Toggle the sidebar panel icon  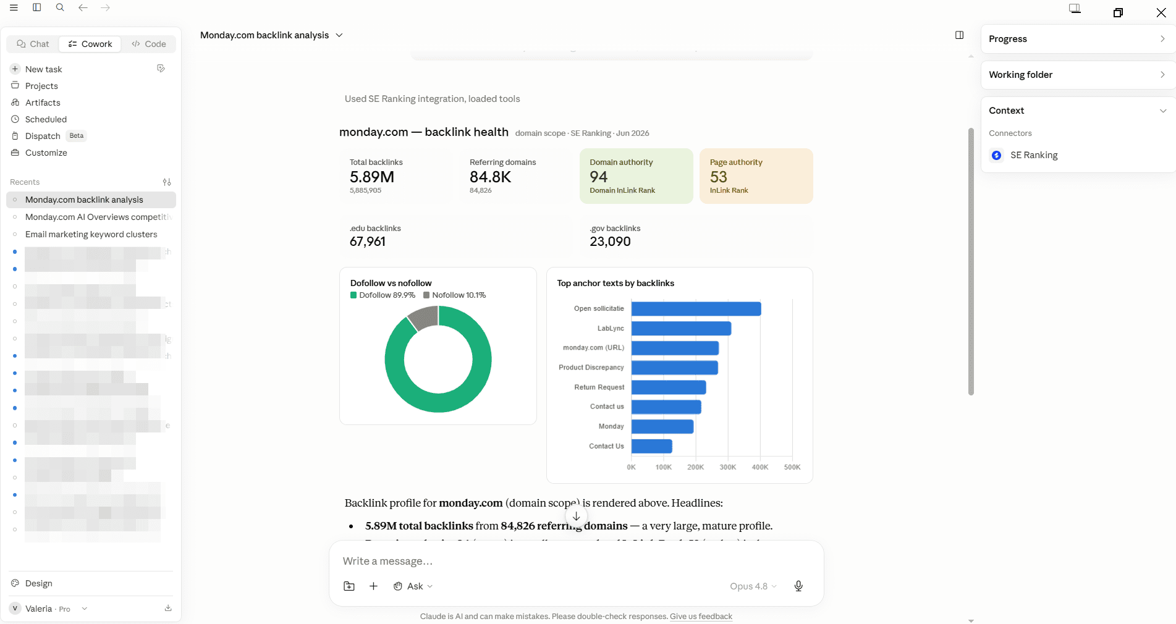37,7
